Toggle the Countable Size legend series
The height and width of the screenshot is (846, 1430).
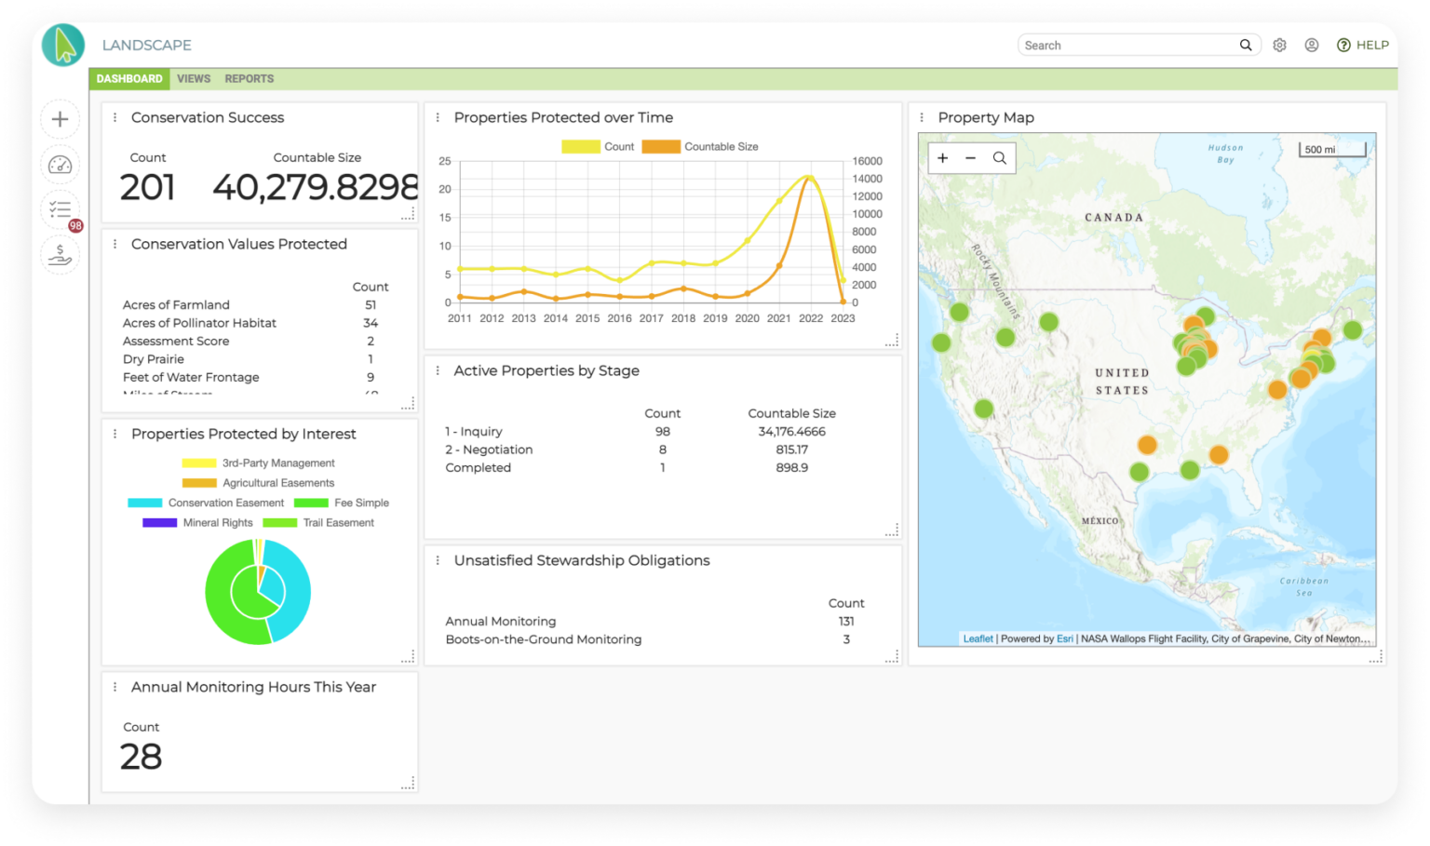[700, 147]
